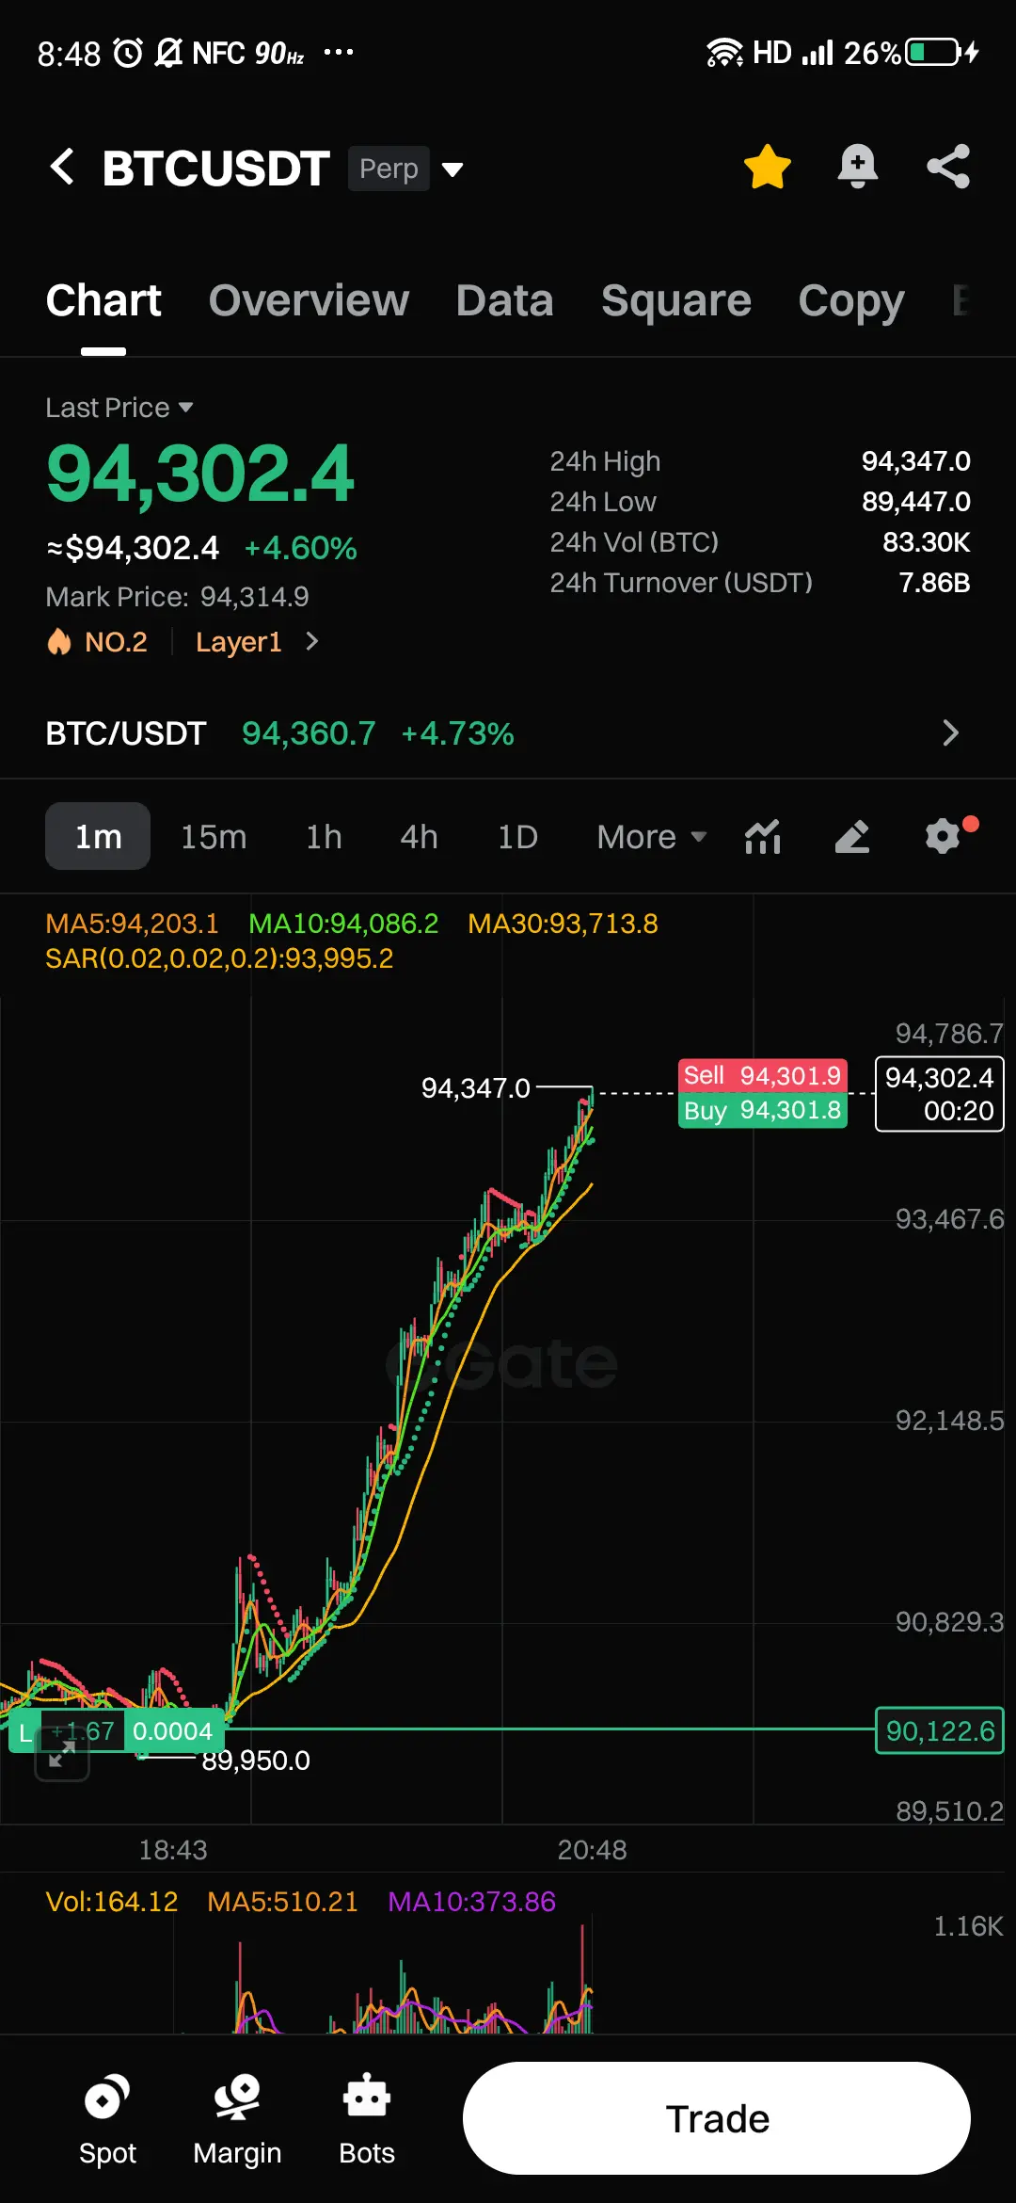Tap the volume MA5:510.21 label
Image resolution: width=1016 pixels, height=2203 pixels.
click(283, 1902)
